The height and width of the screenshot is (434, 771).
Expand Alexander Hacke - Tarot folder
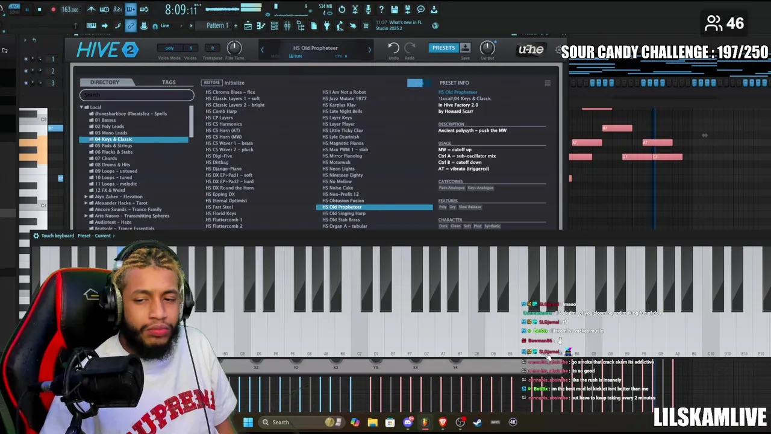coord(87,203)
